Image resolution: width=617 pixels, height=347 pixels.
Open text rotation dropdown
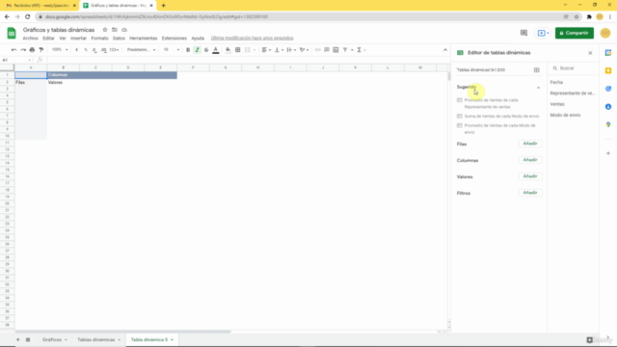pyautogui.click(x=304, y=50)
